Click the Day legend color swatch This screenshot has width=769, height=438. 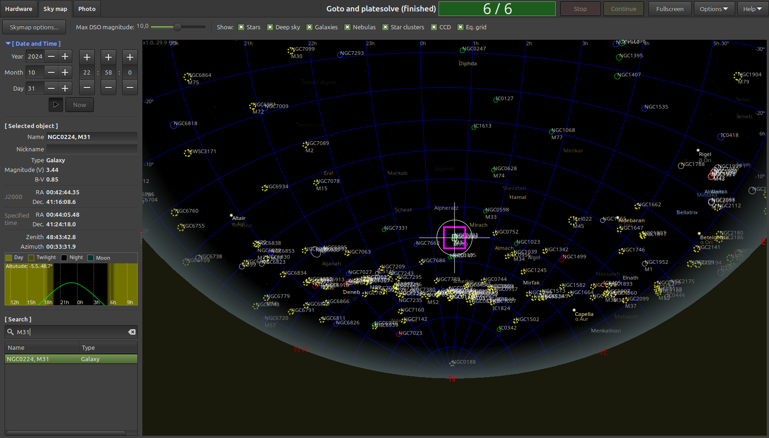9,257
